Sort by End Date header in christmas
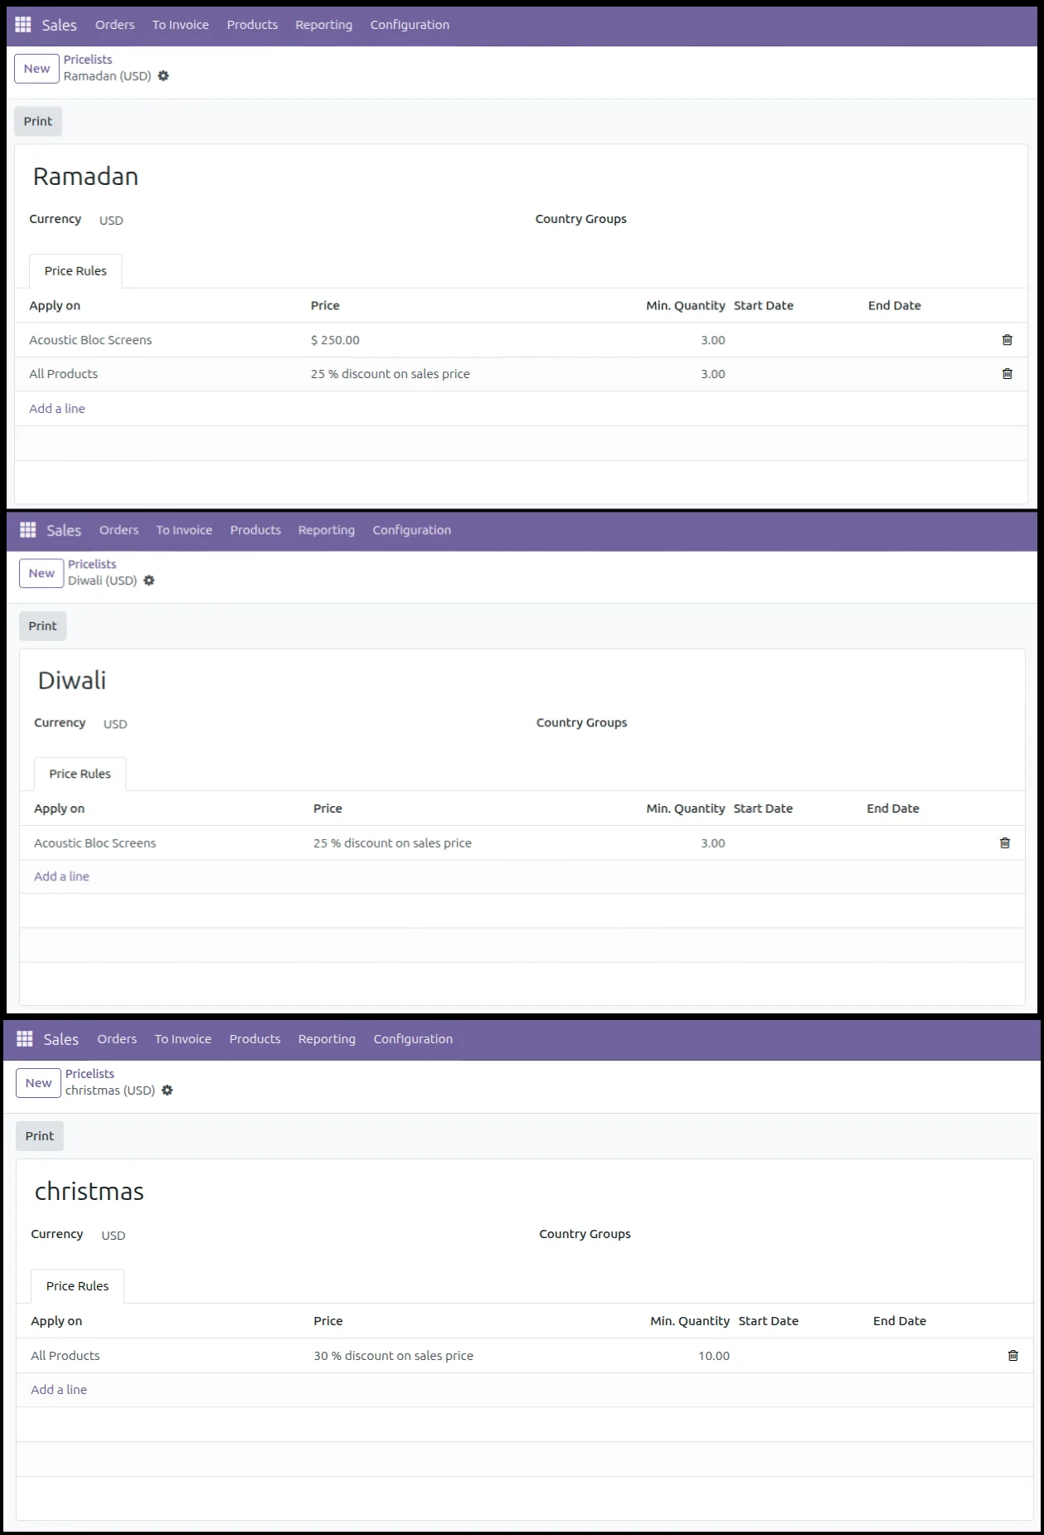The image size is (1044, 1535). coord(900,1321)
